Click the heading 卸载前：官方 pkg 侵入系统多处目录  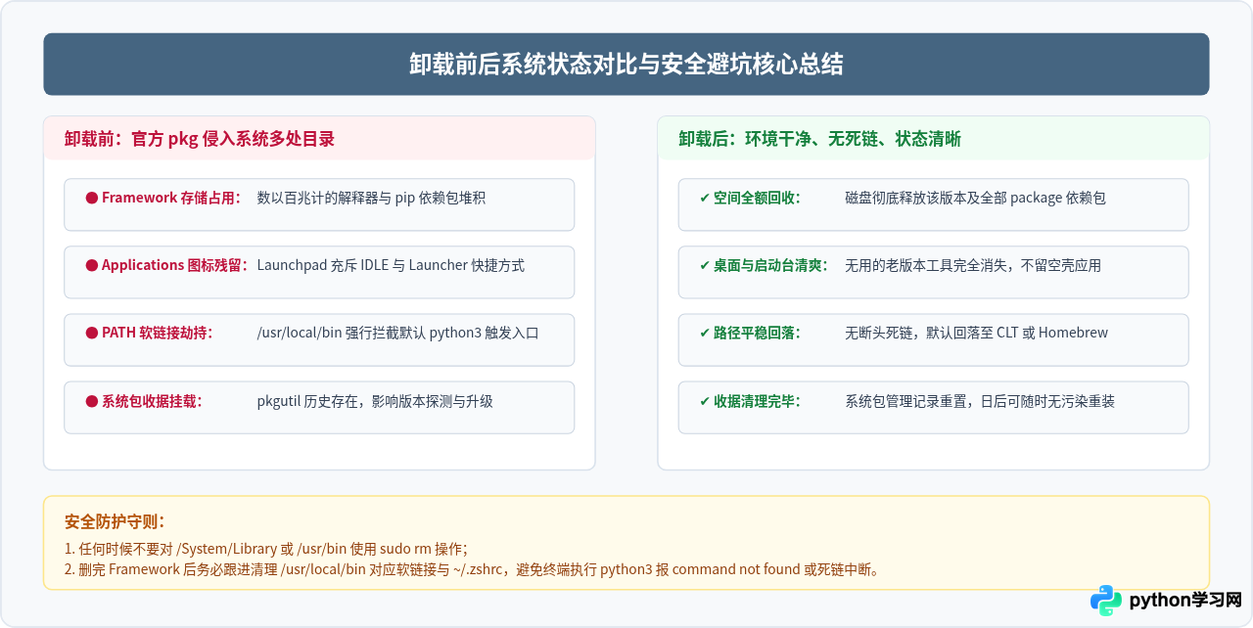tap(200, 139)
